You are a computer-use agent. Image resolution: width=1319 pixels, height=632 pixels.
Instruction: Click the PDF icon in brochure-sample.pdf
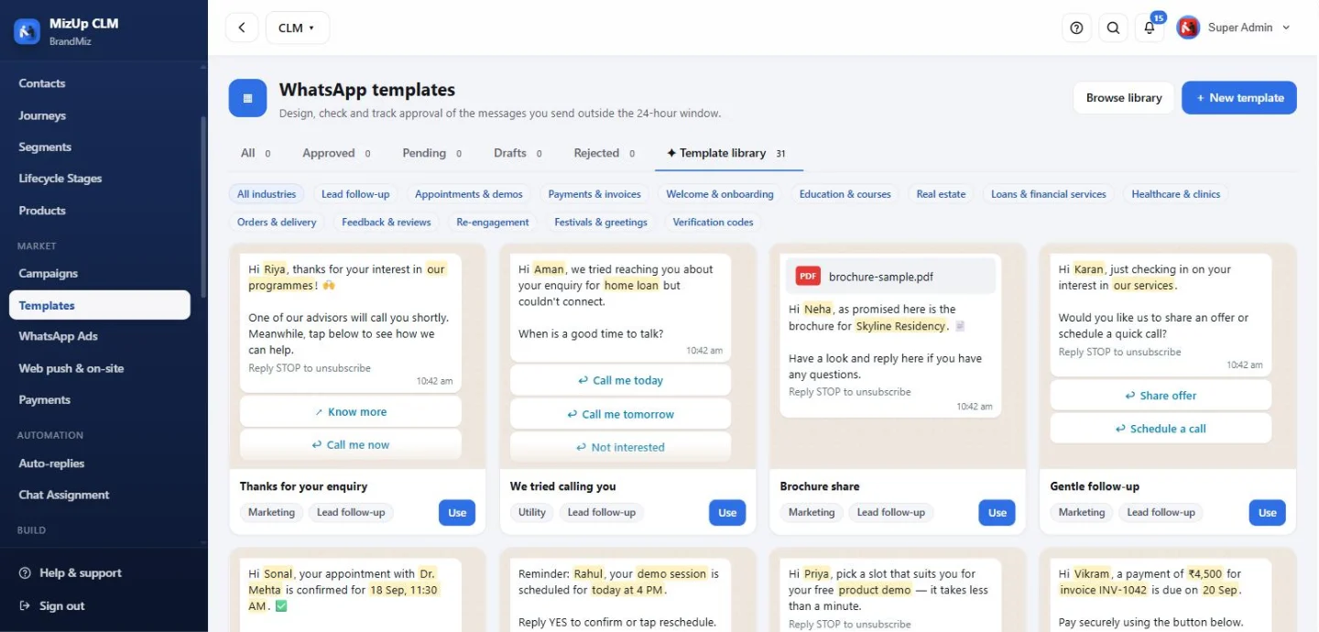click(808, 277)
